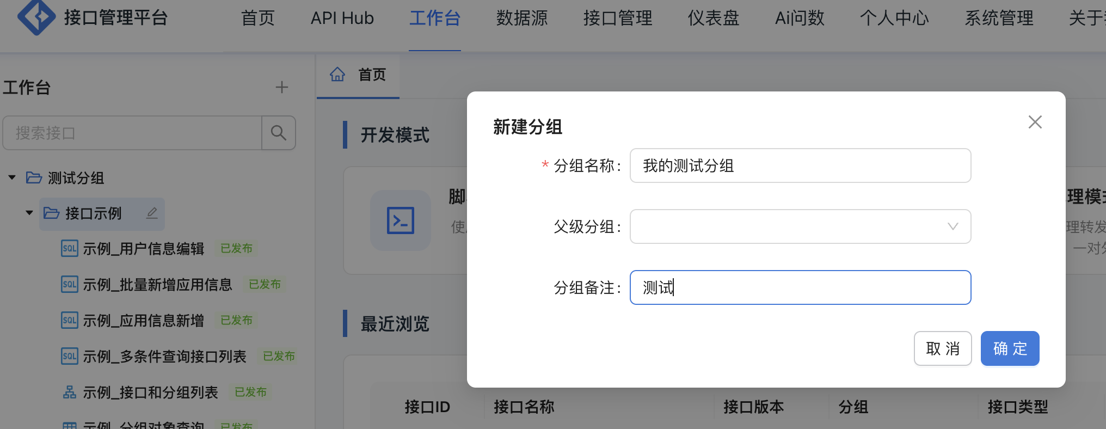Image resolution: width=1106 pixels, height=429 pixels.
Task: Click the search magnifier icon
Action: pyautogui.click(x=279, y=133)
